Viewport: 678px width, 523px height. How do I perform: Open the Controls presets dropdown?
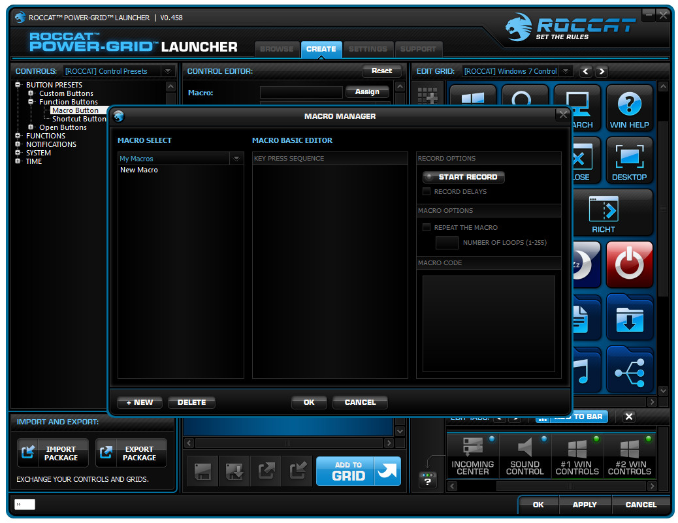pos(168,71)
